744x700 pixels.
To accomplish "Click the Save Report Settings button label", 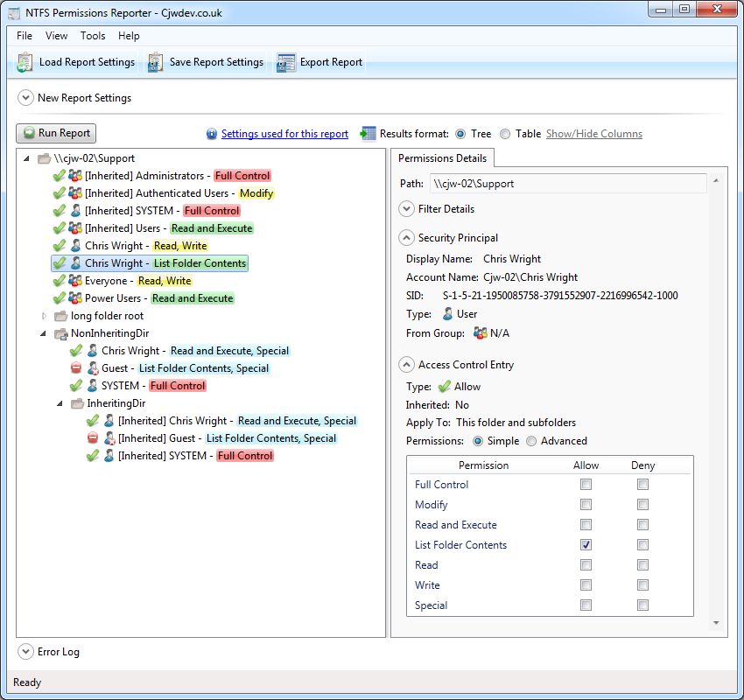I will (216, 62).
